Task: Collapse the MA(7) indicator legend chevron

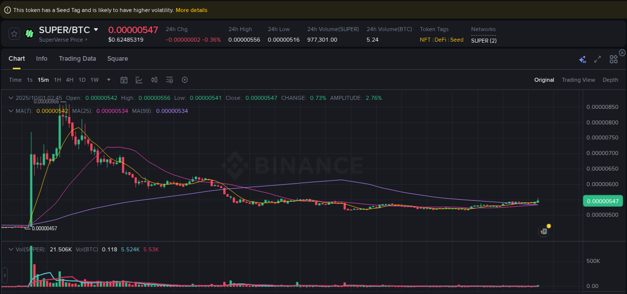Action: 11,110
